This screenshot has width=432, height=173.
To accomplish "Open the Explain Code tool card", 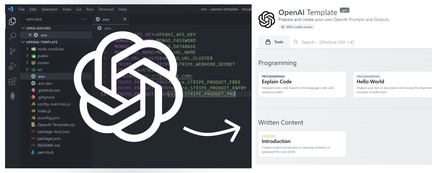I will (302, 84).
